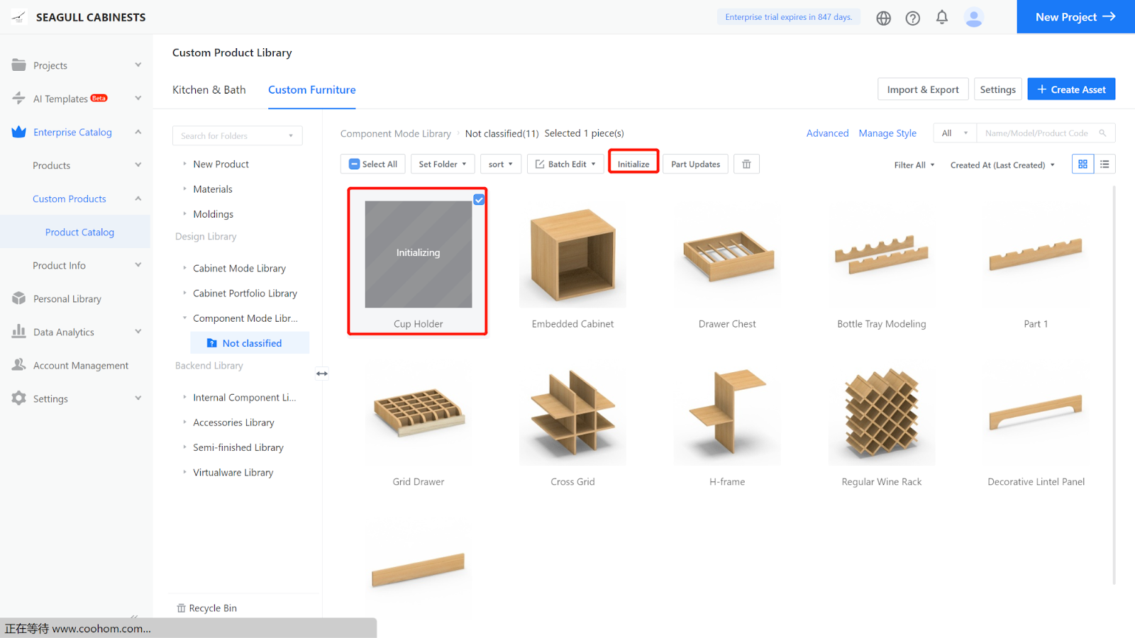Click the Initialize button
Viewport: 1135px width, 638px height.
tap(633, 164)
